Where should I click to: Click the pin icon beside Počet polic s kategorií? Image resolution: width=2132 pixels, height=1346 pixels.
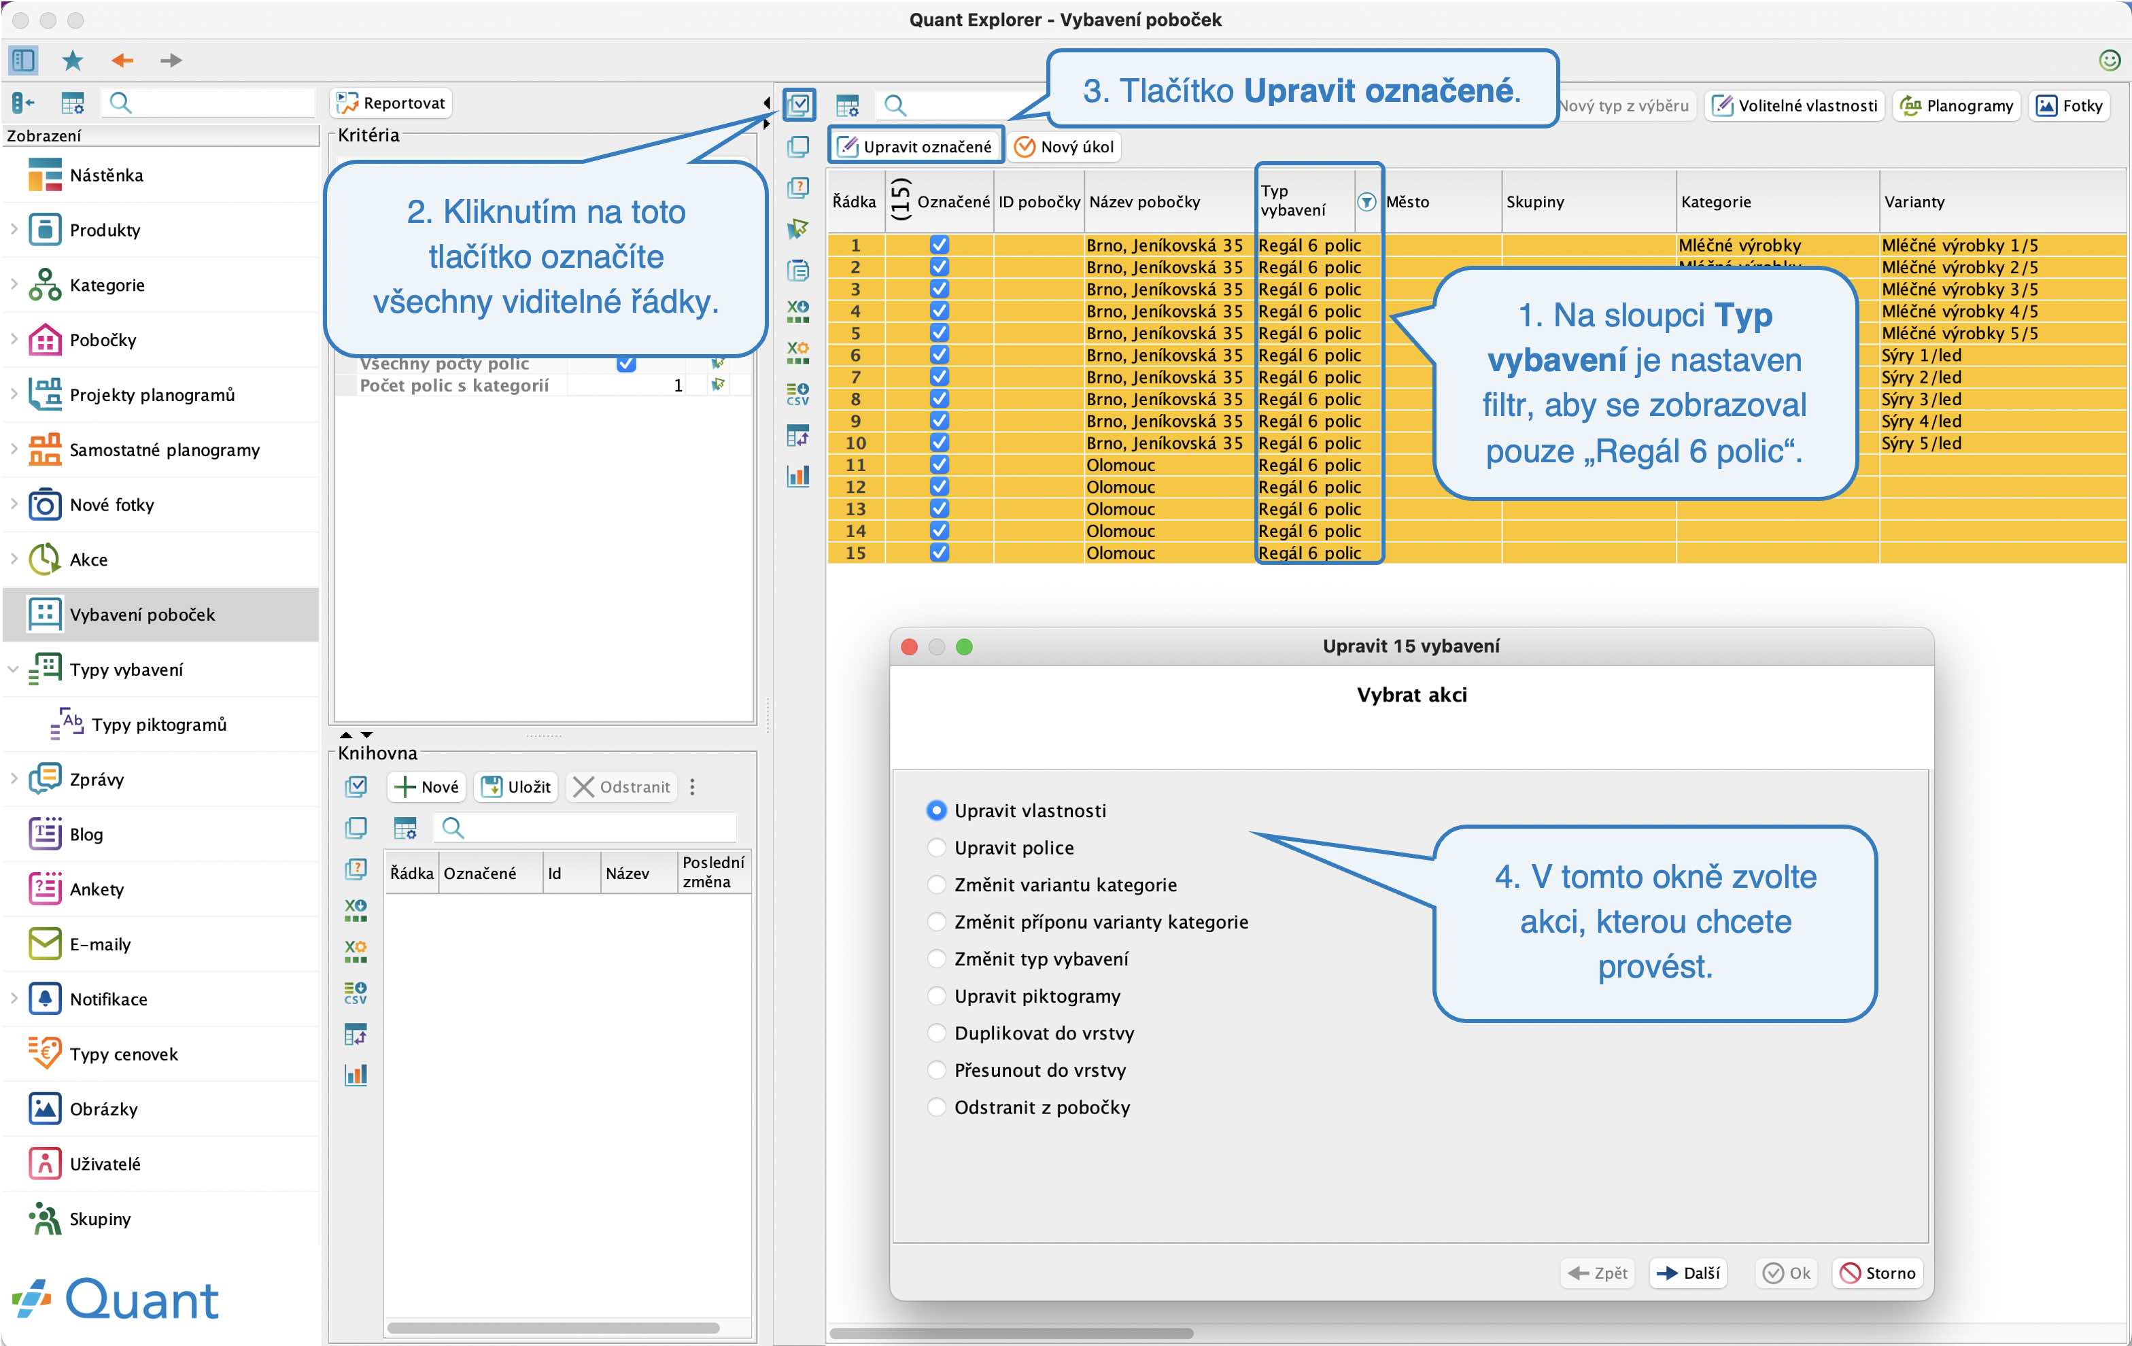coord(718,385)
